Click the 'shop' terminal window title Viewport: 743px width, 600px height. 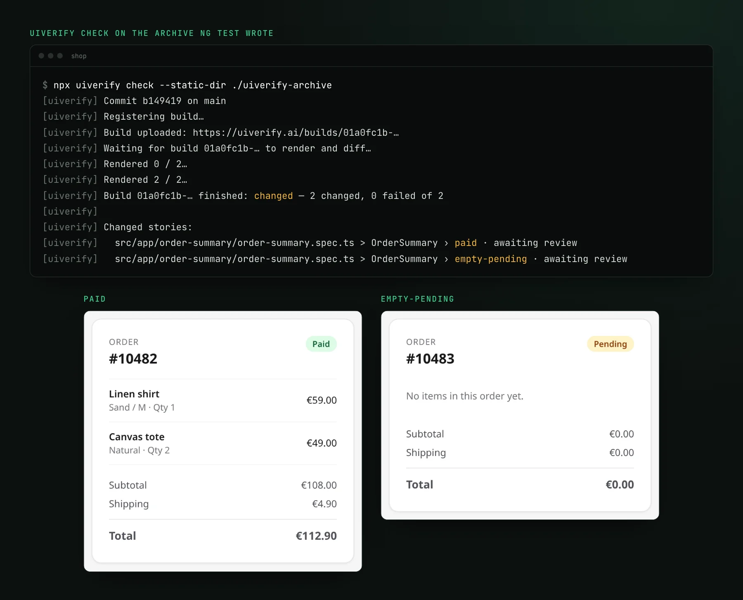point(79,56)
